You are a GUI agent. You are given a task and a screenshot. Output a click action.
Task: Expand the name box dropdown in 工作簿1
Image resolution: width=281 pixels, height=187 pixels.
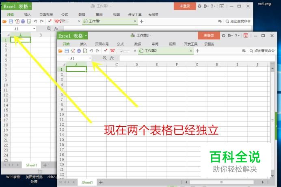(x=34, y=29)
